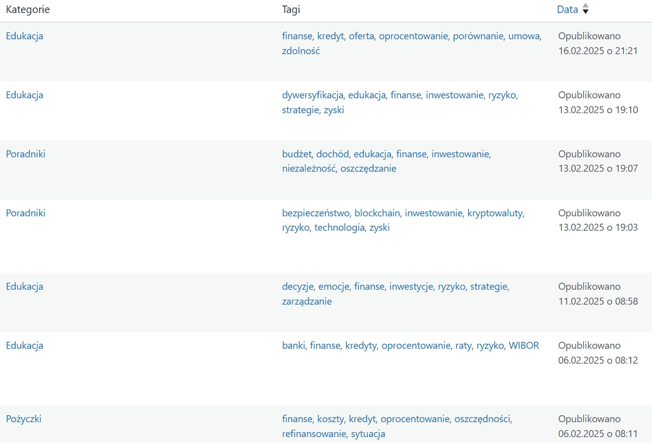Screen dimensions: 652x443
Task: Click the WIBOR tag link
Action: [x=524, y=346]
